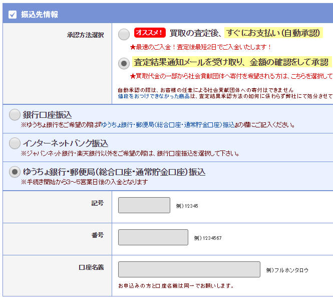The image size is (333, 299).
Task: Click the note お申込みの方と口座名義は同一
Action: tap(176, 286)
